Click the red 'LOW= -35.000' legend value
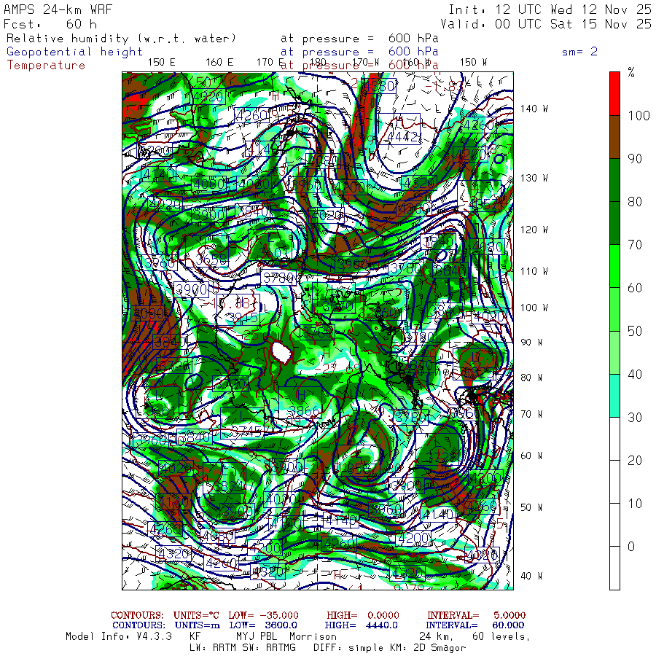The height and width of the screenshot is (656, 656). click(x=263, y=615)
